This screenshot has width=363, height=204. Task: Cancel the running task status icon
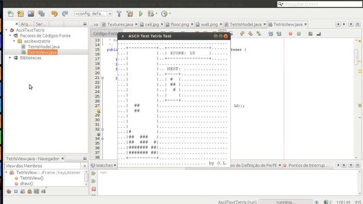tap(316, 202)
